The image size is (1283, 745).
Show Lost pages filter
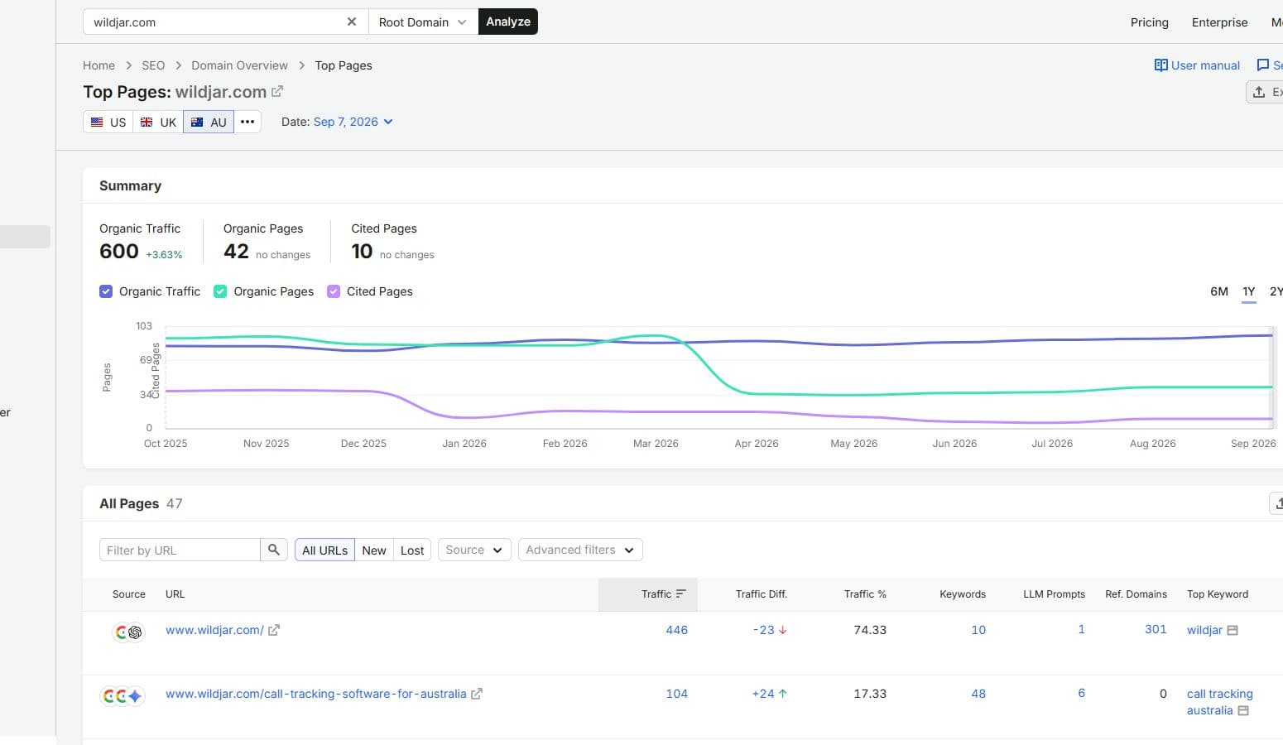coord(412,550)
